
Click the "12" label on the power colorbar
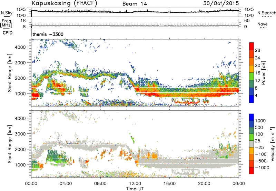pyautogui.click(x=257, y=81)
